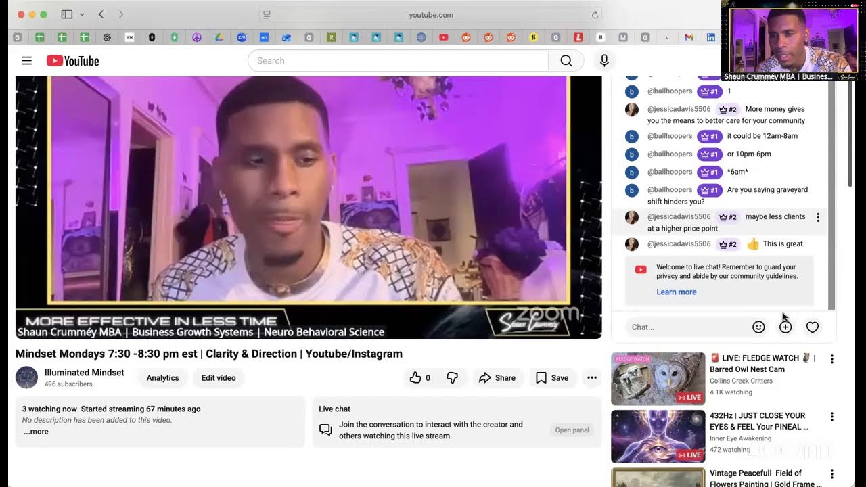Open the LinkedIn favorite
866x487 pixels.
[x=711, y=37]
